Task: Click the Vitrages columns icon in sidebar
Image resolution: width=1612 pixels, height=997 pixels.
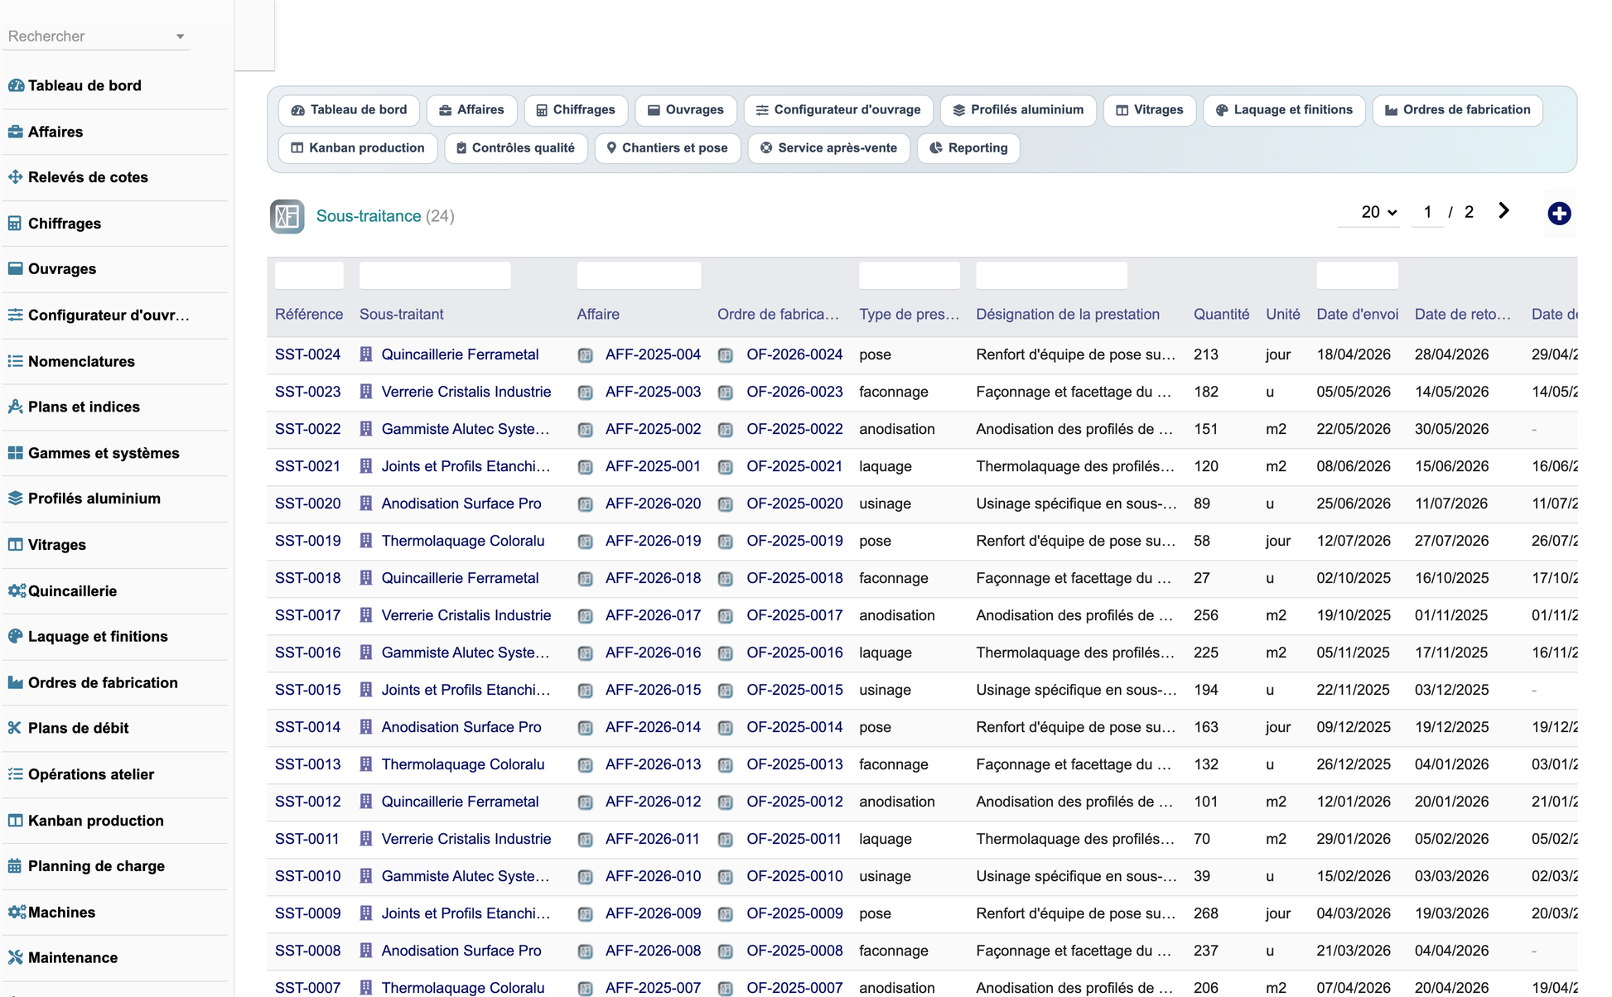Action: [x=16, y=545]
